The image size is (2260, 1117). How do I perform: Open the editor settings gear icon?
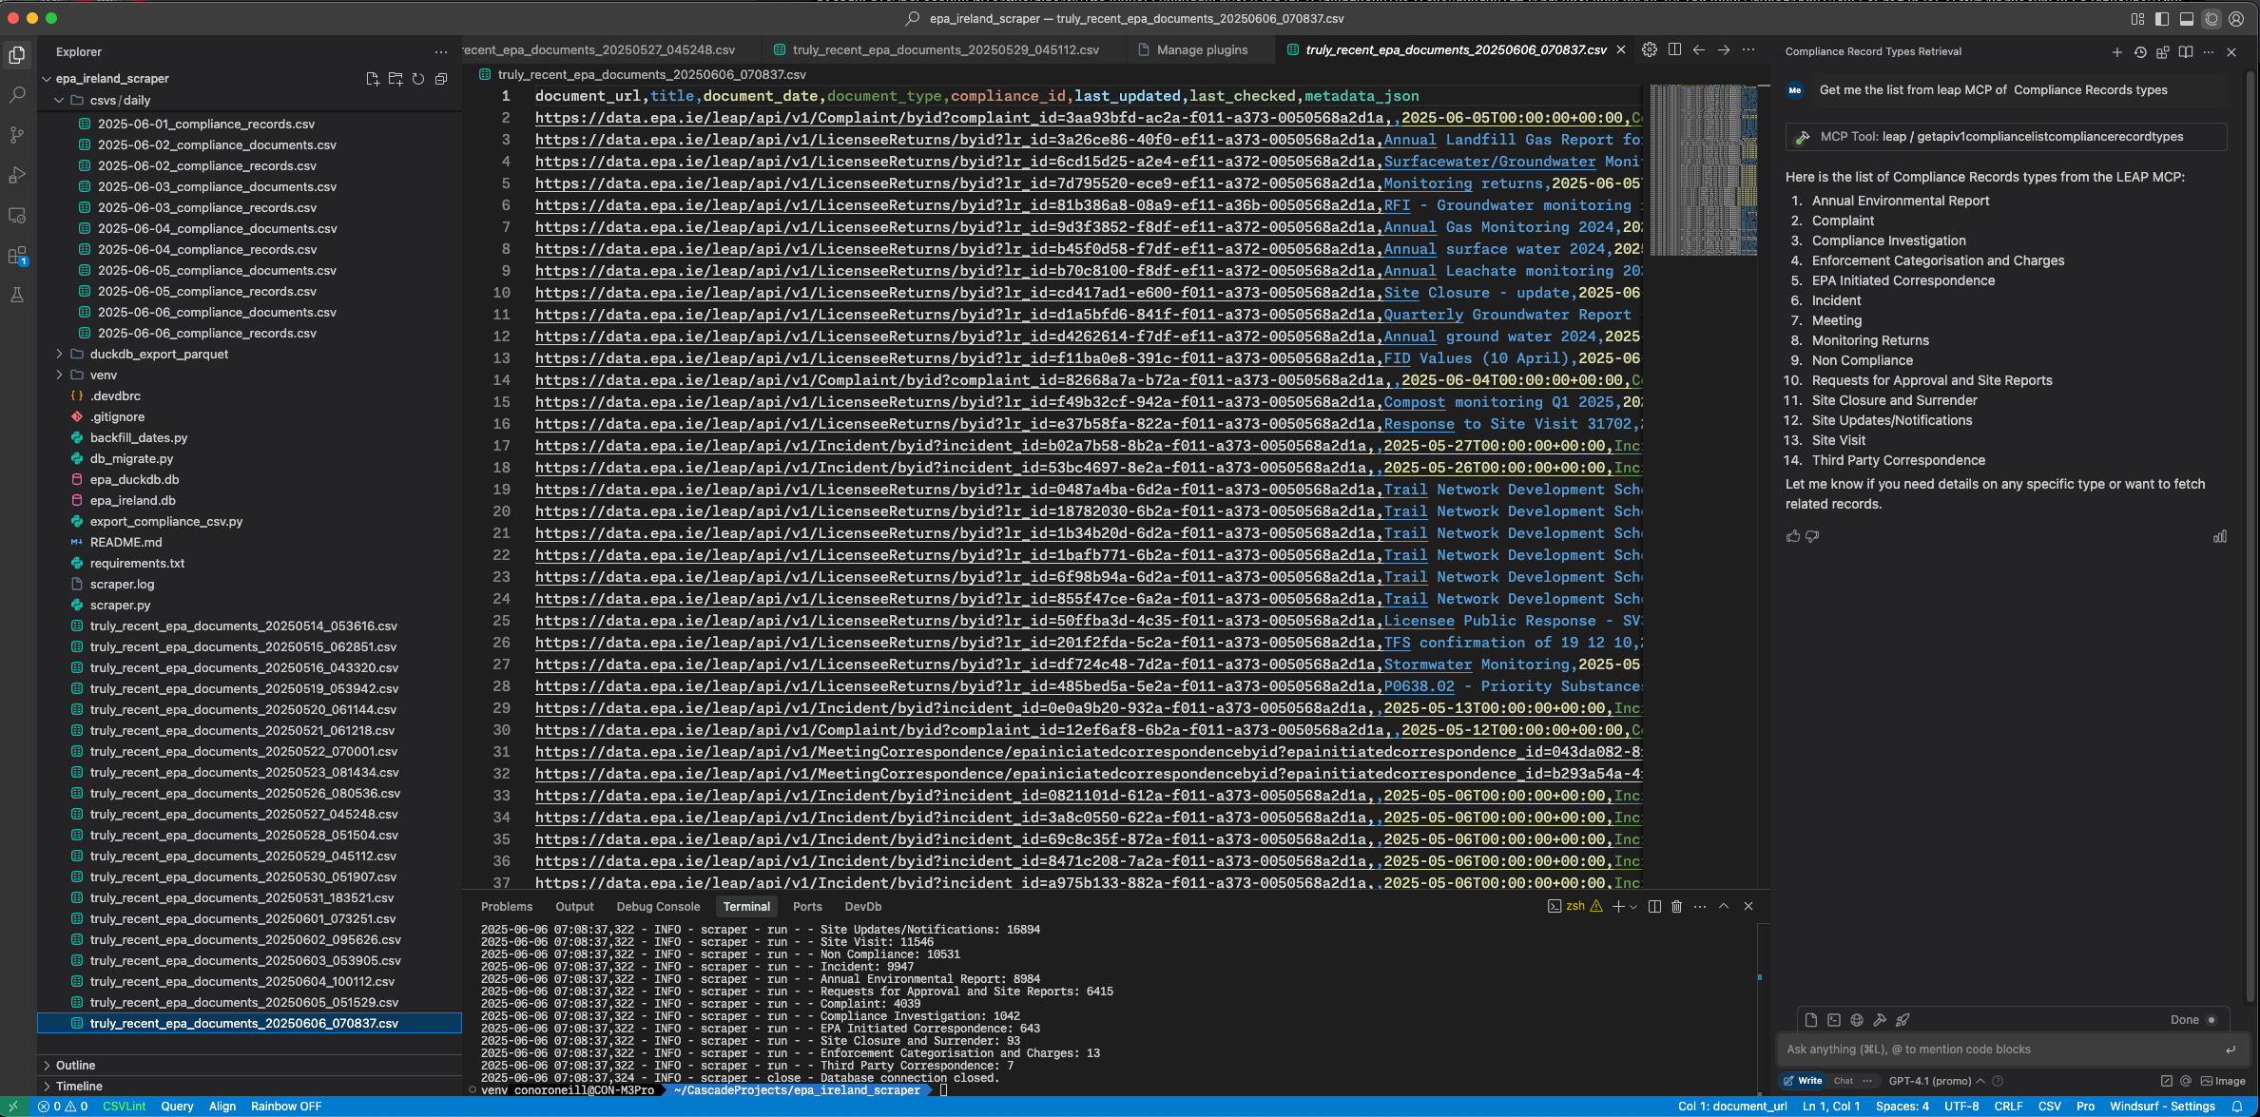coord(1650,49)
